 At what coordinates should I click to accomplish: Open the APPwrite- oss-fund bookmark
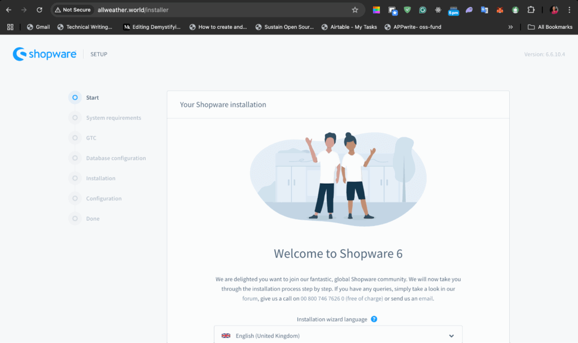click(x=413, y=27)
